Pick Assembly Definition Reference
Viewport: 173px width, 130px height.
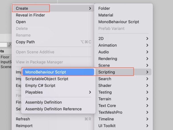(x=58, y=109)
